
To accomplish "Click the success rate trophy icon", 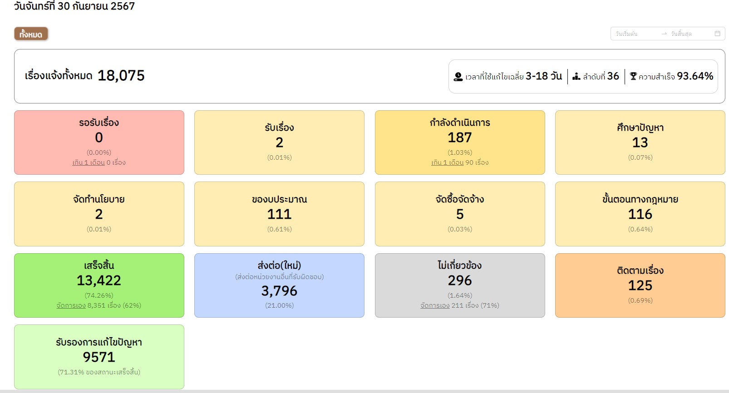I will click(x=633, y=76).
